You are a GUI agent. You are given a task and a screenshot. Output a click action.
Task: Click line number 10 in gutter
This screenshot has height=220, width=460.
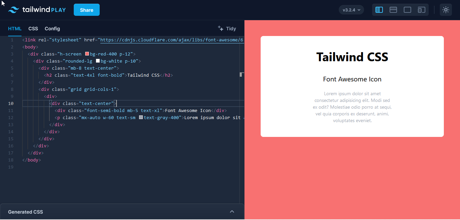[11, 103]
